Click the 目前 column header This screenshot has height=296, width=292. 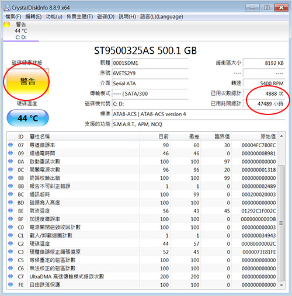155,137
